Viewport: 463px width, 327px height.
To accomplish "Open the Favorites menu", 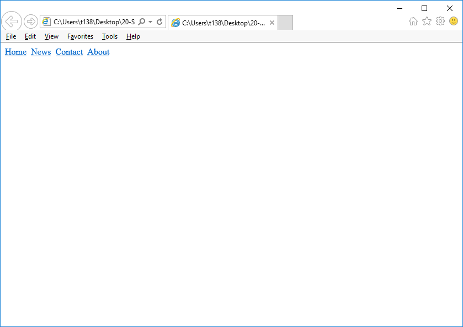I will pos(80,36).
